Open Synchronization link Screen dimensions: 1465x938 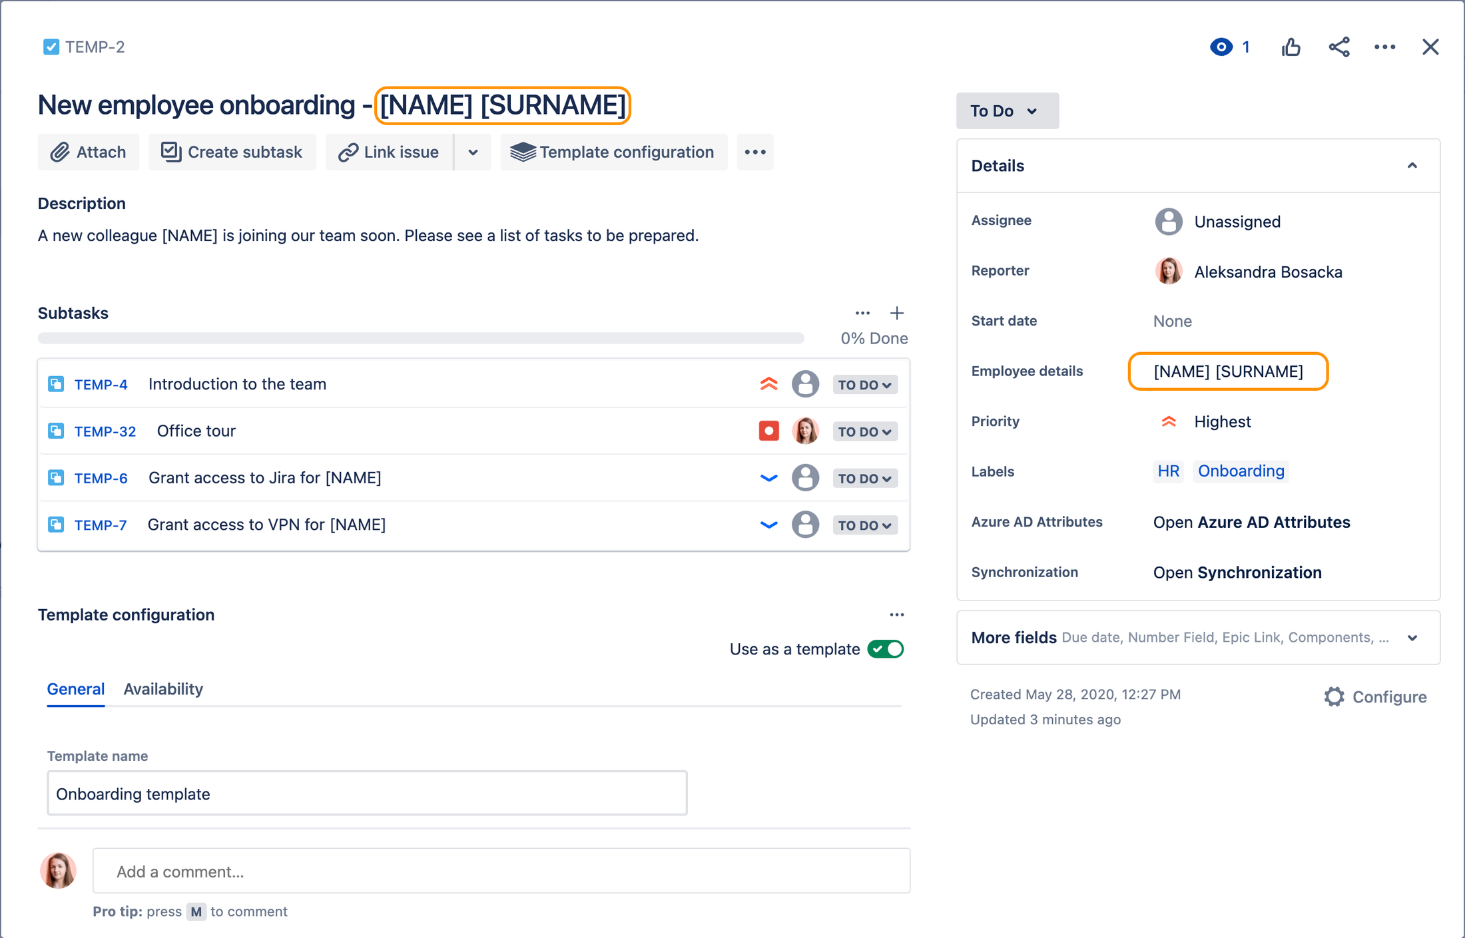[1237, 573]
